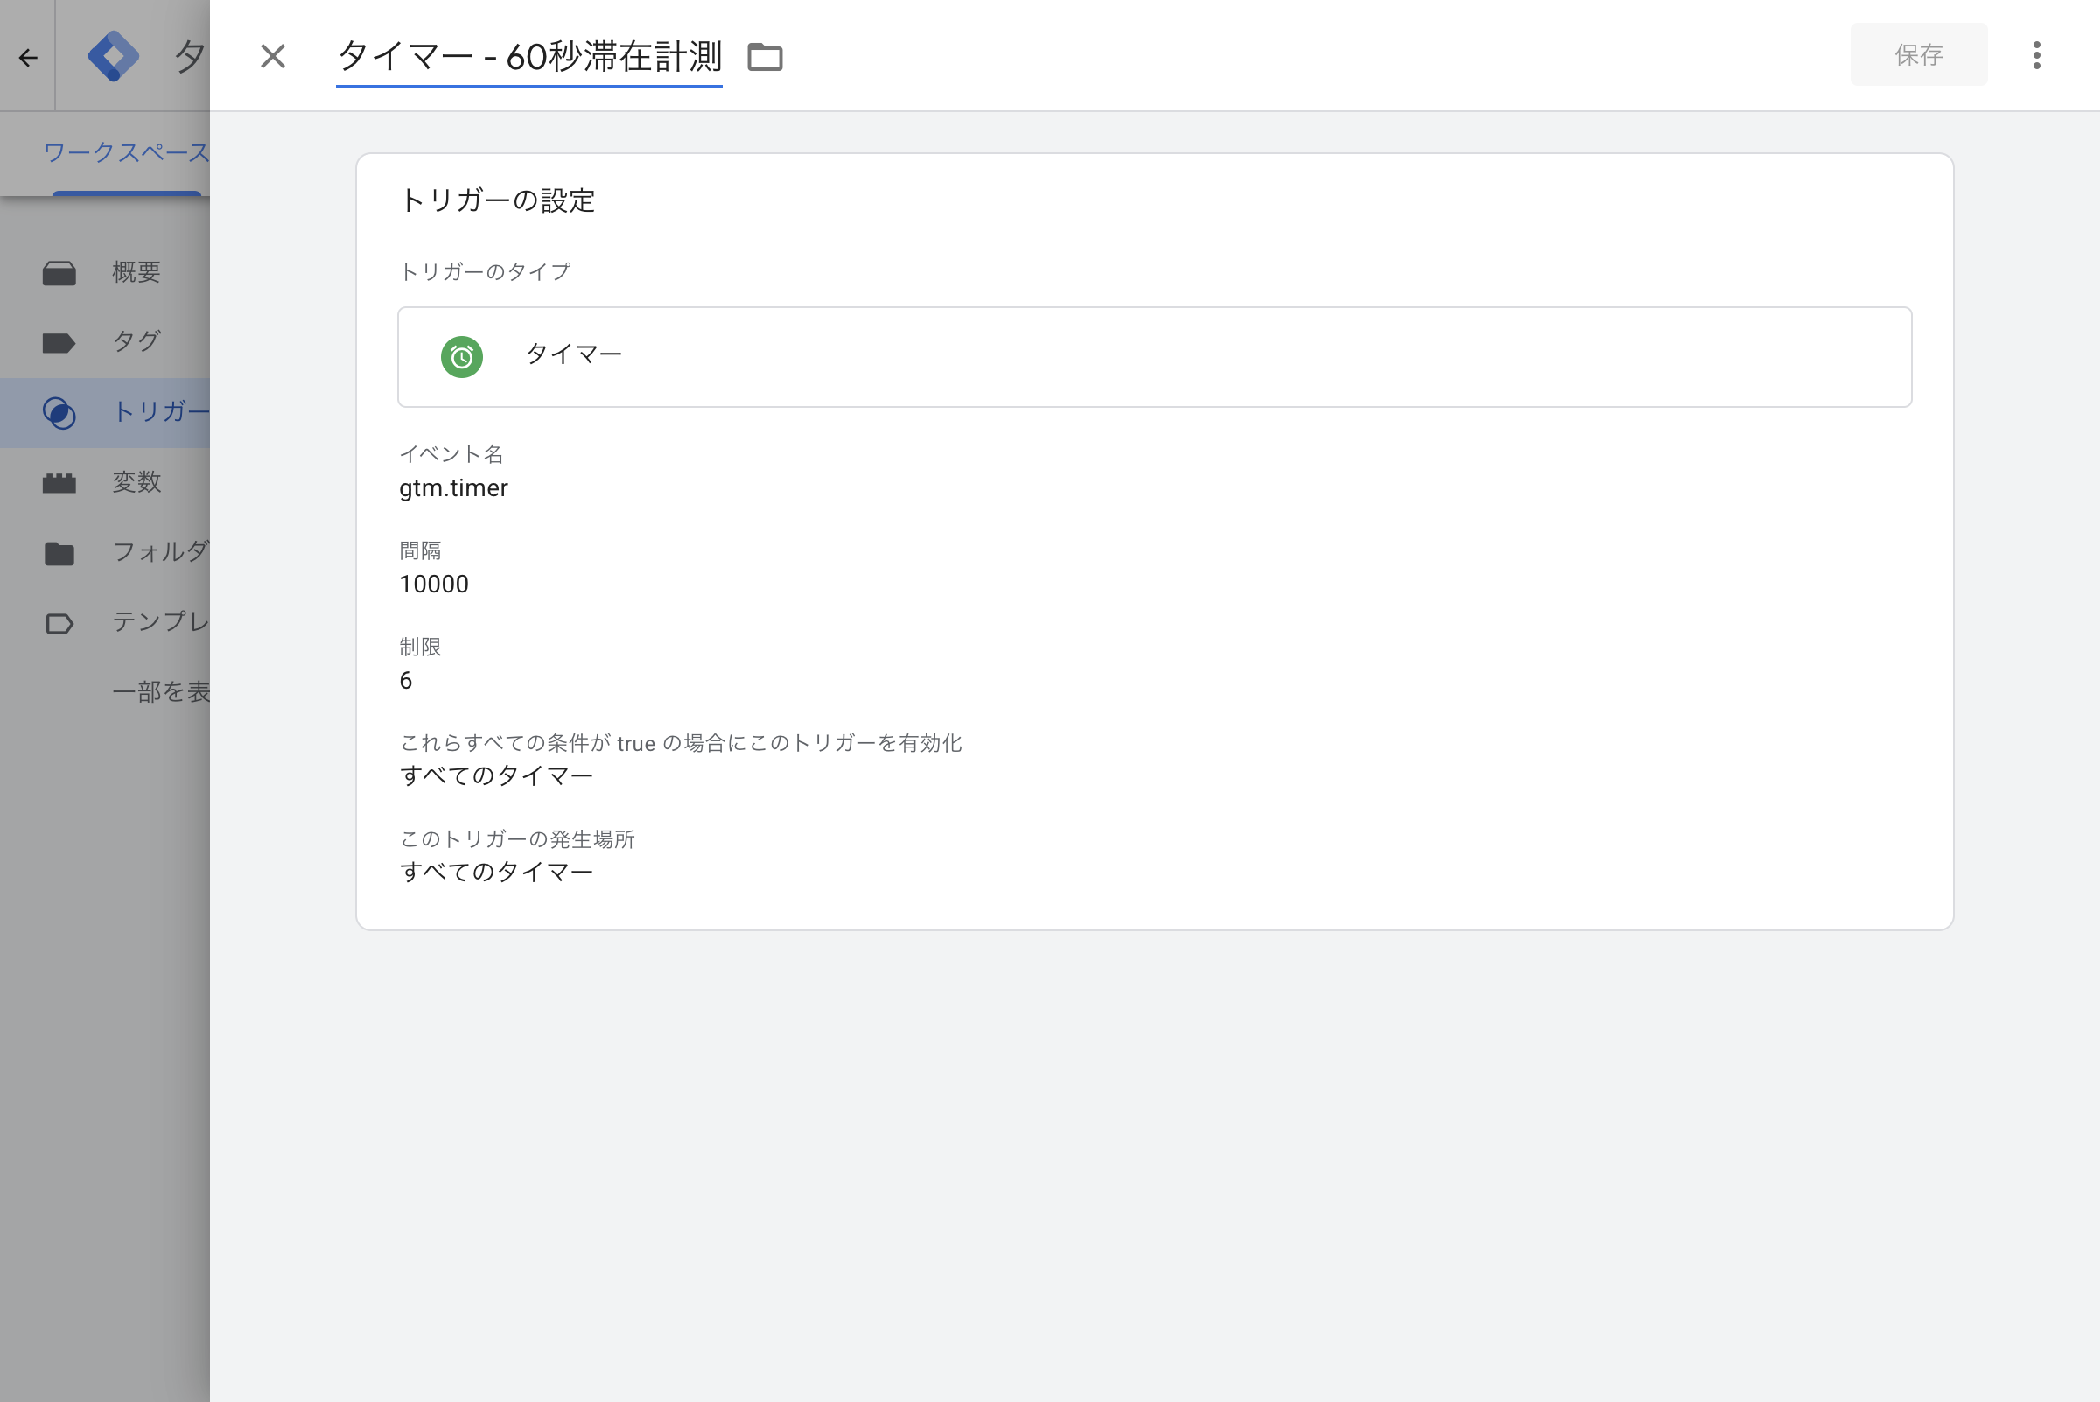Click the タグ tag icon in sidebar

[x=59, y=342]
